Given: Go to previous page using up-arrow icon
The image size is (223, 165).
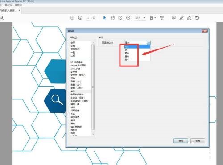Looking at the screenshot, I should [72, 18].
